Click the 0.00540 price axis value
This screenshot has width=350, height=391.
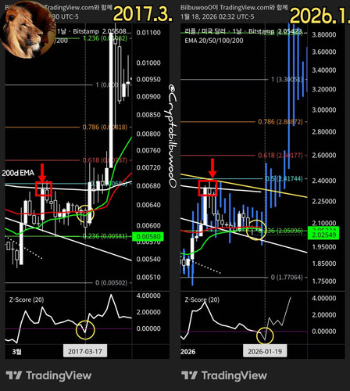click(148, 259)
